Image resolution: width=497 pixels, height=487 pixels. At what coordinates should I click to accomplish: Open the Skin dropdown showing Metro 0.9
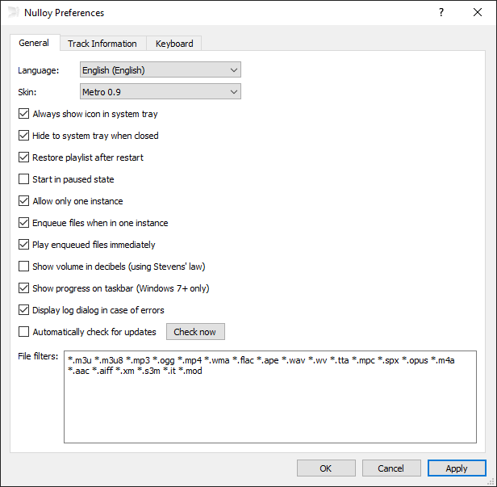tap(161, 92)
